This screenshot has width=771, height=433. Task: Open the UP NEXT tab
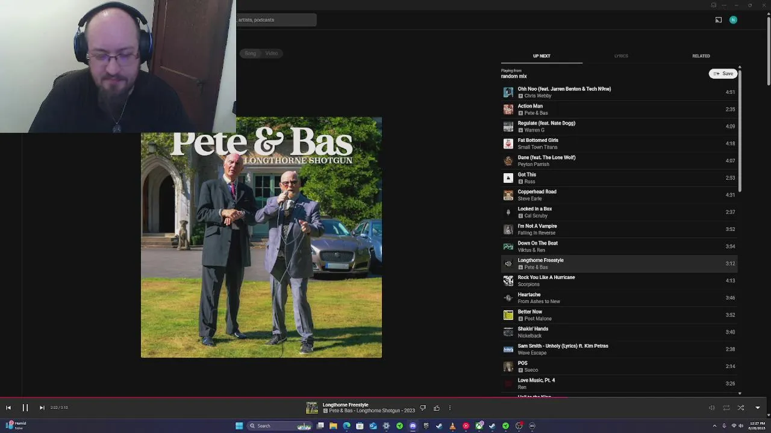(542, 56)
